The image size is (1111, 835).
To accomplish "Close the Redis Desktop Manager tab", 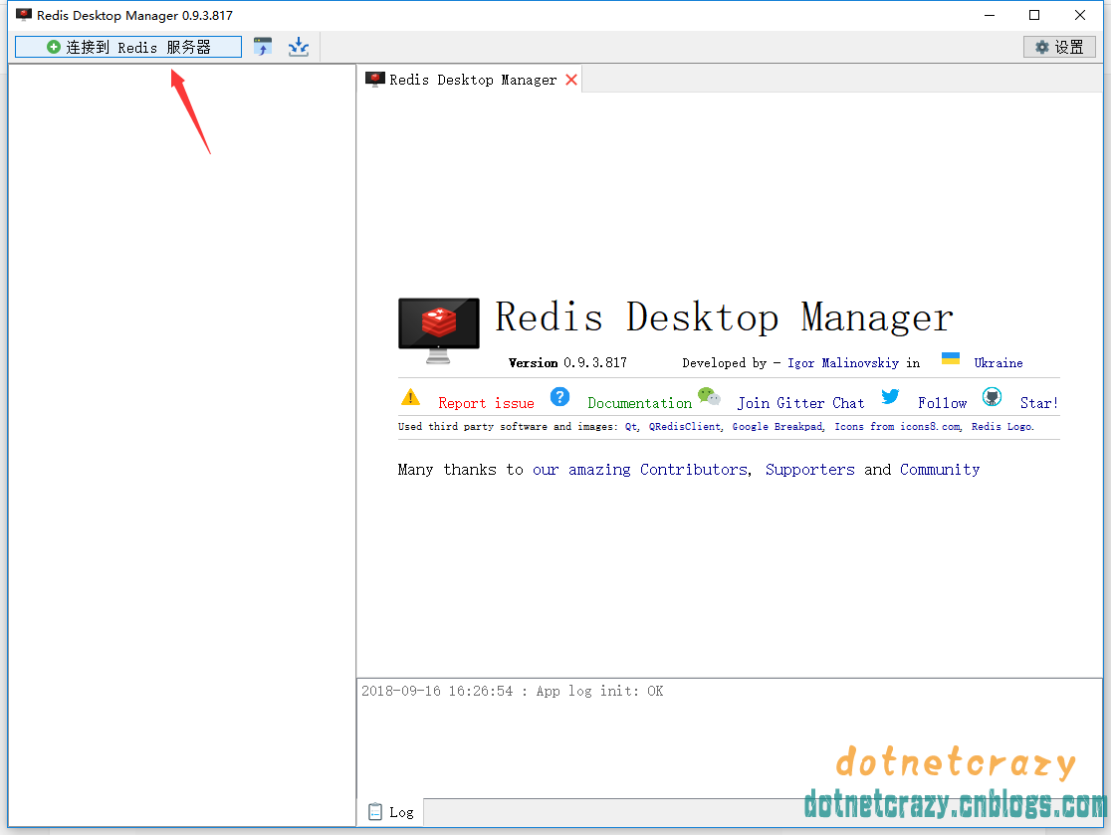I will point(571,80).
